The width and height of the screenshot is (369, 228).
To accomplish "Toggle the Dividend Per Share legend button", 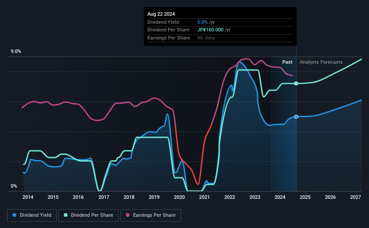I will tap(89, 215).
